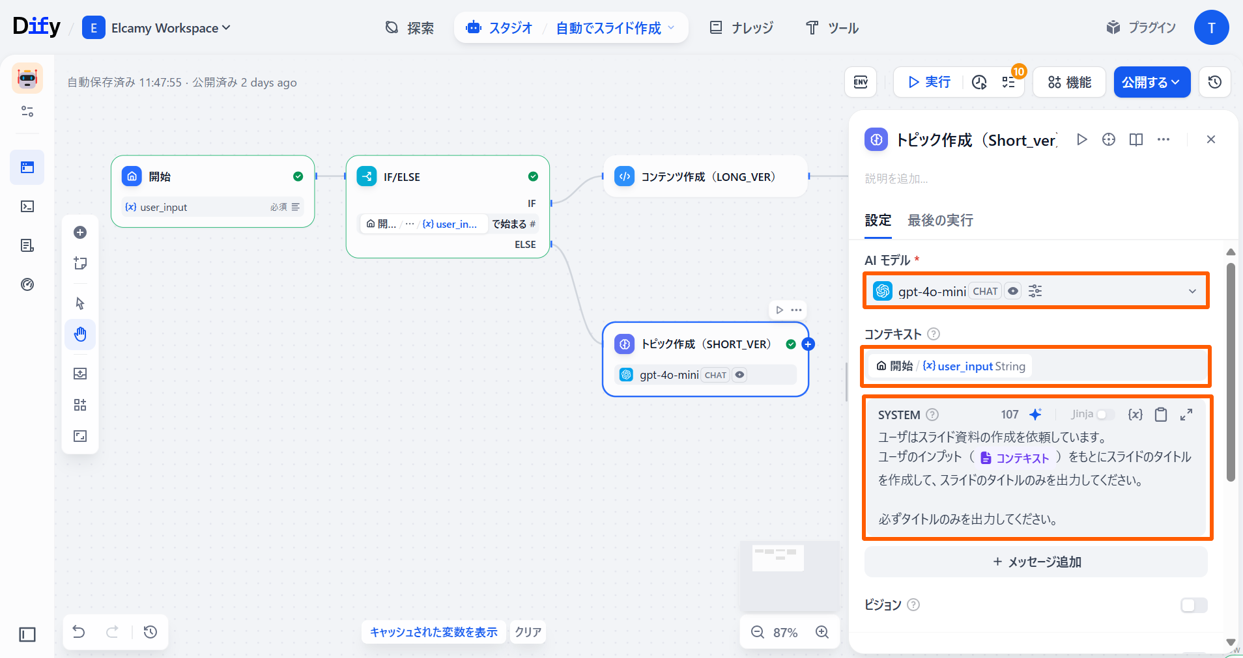Expand the SYSTEM prompt editor fullscreen
This screenshot has width=1243, height=658.
[1186, 415]
